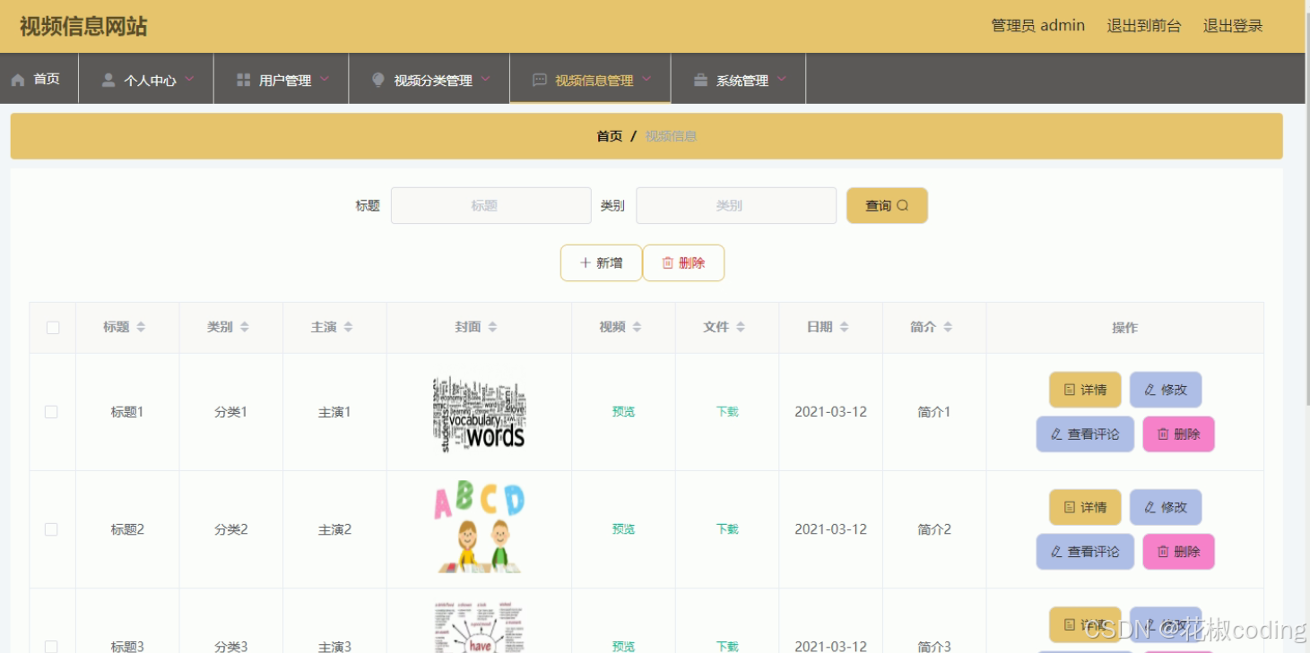Screen dimensions: 1310x653
Task: Click the briefcase icon beside 系统管理
Action: coord(700,80)
